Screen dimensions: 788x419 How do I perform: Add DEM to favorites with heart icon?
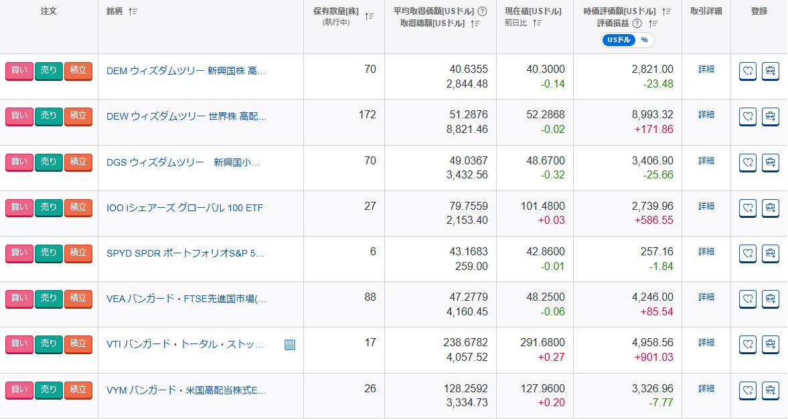pyautogui.click(x=748, y=72)
